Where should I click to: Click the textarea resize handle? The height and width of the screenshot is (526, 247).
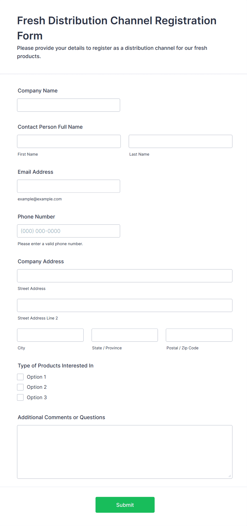coord(229,476)
